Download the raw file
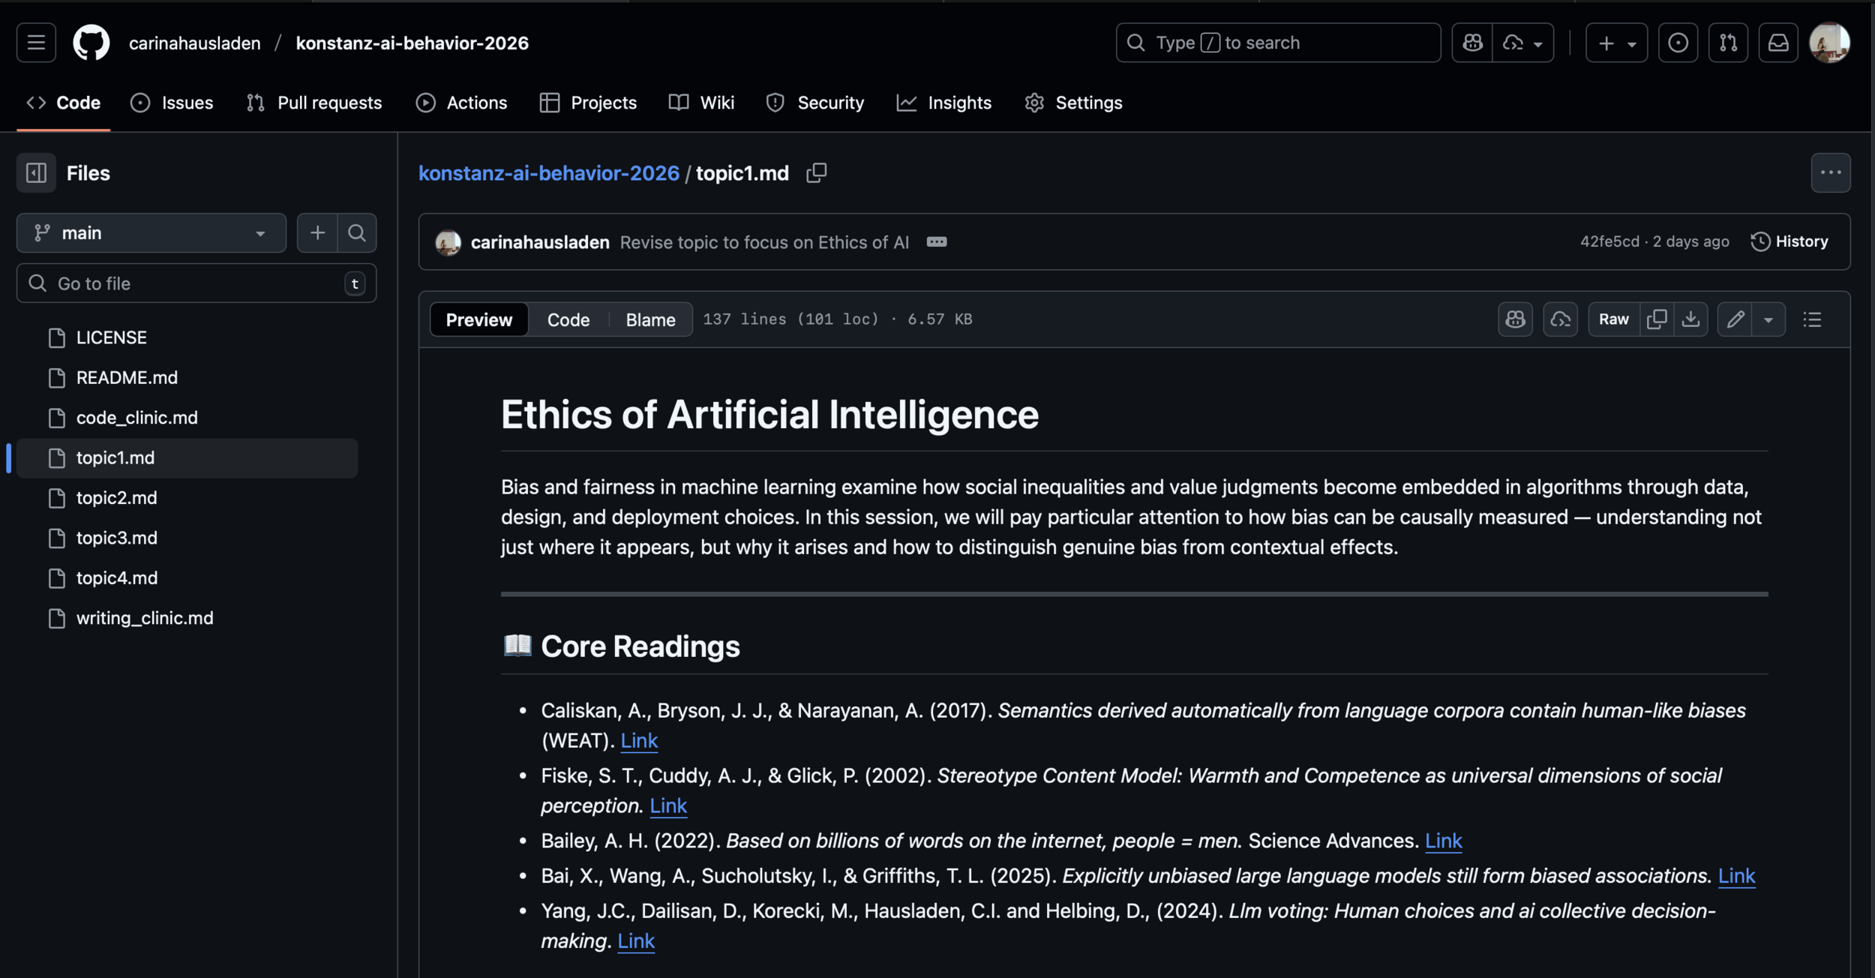 coord(1690,319)
